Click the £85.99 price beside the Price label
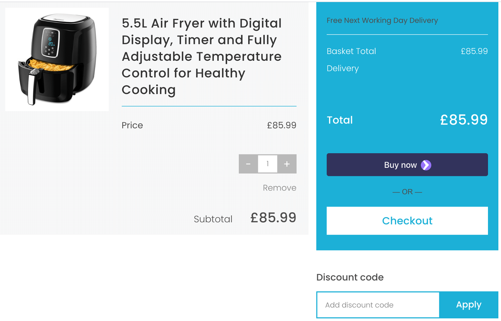 tap(282, 125)
